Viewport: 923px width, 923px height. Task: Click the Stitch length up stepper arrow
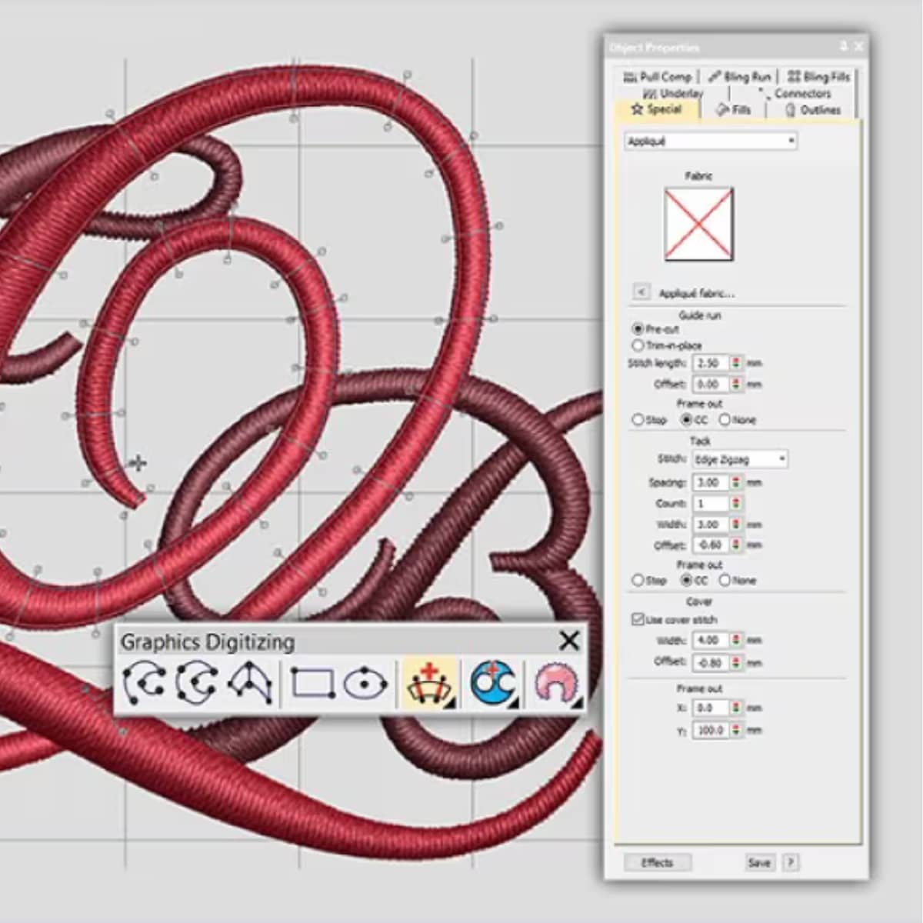(x=738, y=360)
